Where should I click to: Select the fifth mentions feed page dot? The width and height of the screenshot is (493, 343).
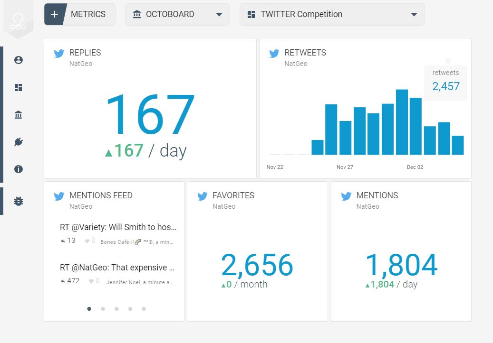pyautogui.click(x=144, y=309)
